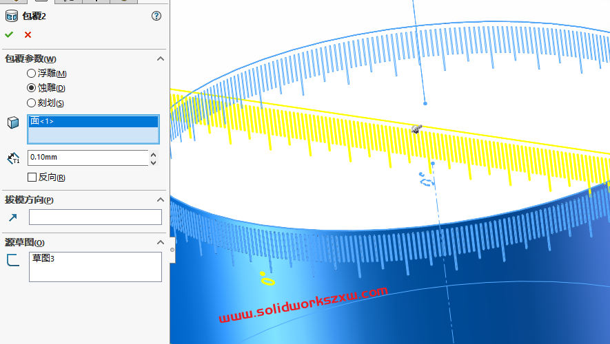Click the 拔模方向 pull direction field
The width and height of the screenshot is (610, 344).
tap(95, 217)
